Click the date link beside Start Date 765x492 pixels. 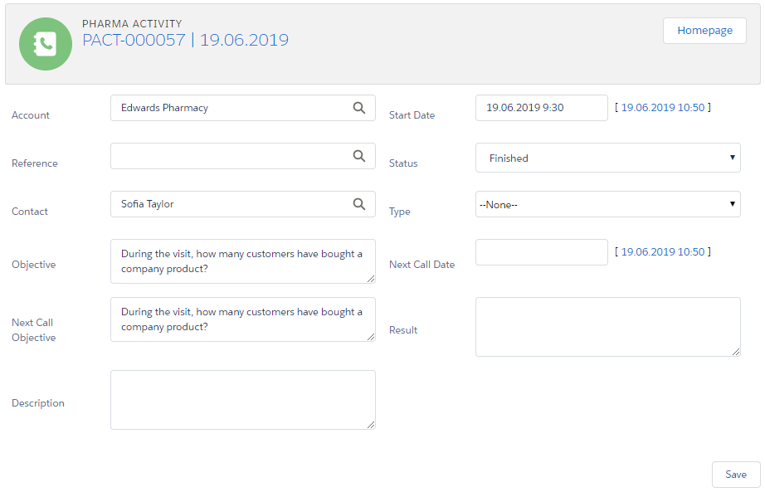click(662, 108)
